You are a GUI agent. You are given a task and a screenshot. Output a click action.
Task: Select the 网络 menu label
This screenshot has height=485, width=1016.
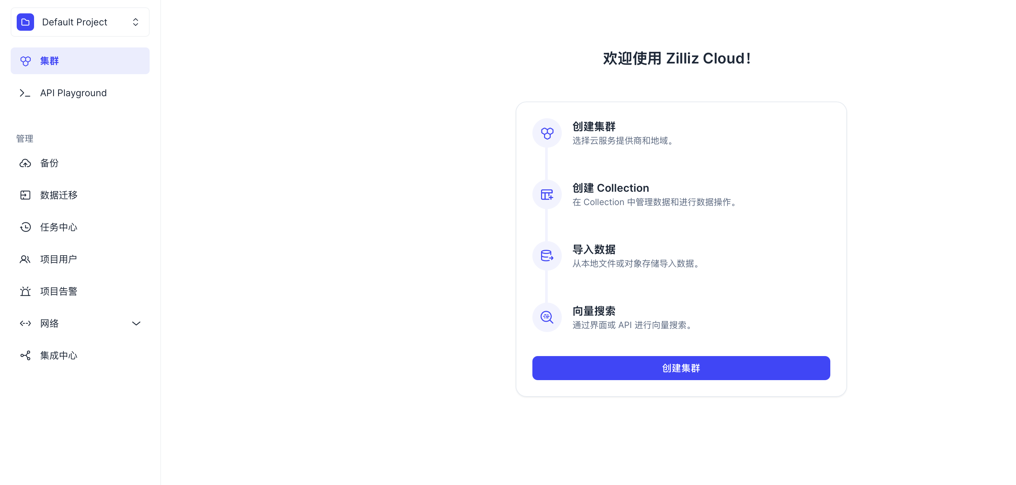click(x=50, y=323)
